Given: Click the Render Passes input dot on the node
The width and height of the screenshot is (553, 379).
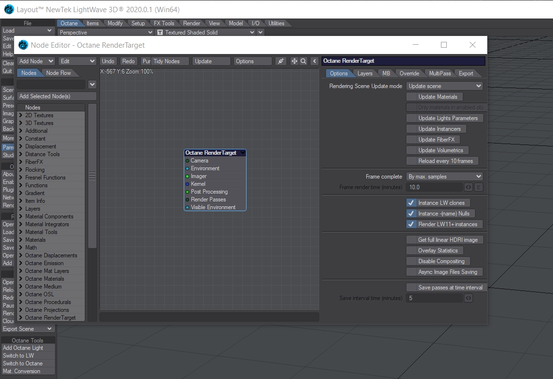Looking at the screenshot, I should coord(187,199).
